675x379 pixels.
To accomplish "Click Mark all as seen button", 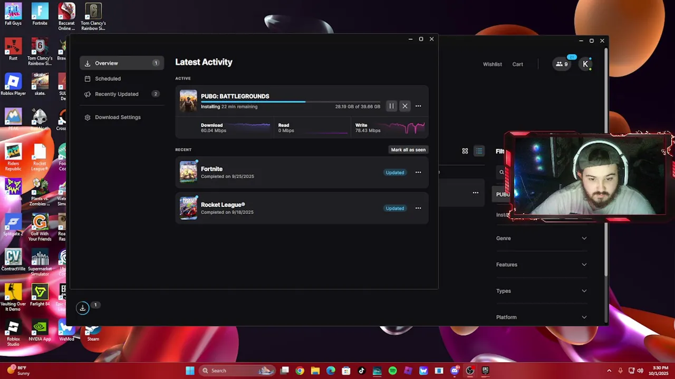I will (x=408, y=149).
